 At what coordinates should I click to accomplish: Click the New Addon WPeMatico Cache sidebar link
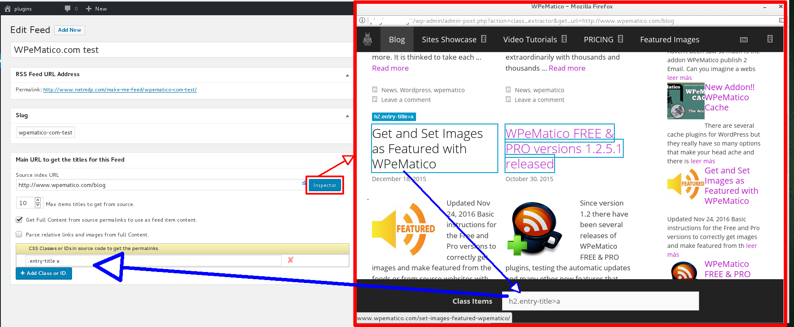(729, 97)
